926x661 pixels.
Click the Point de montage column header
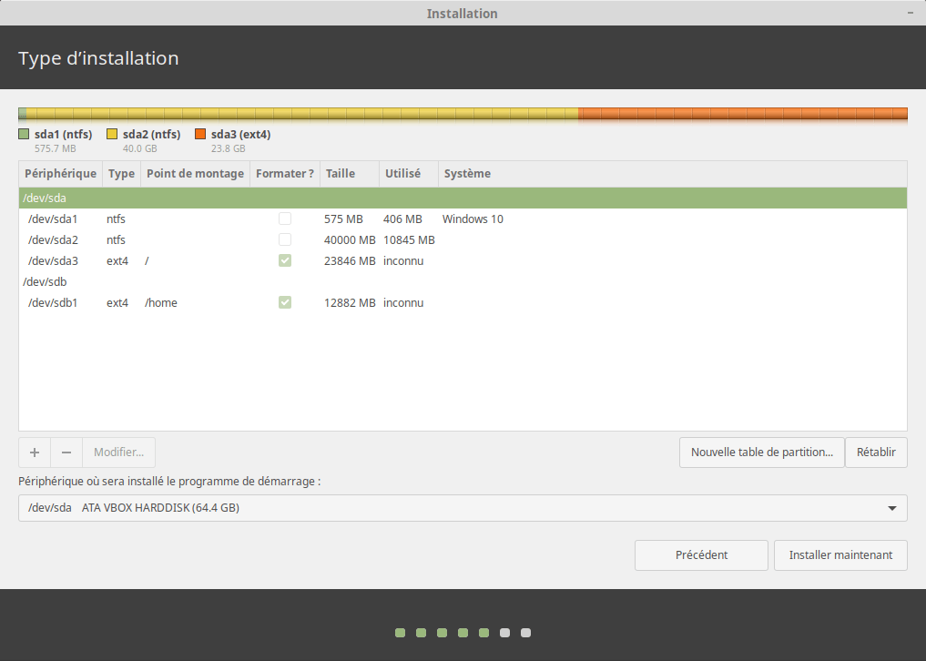pos(195,174)
